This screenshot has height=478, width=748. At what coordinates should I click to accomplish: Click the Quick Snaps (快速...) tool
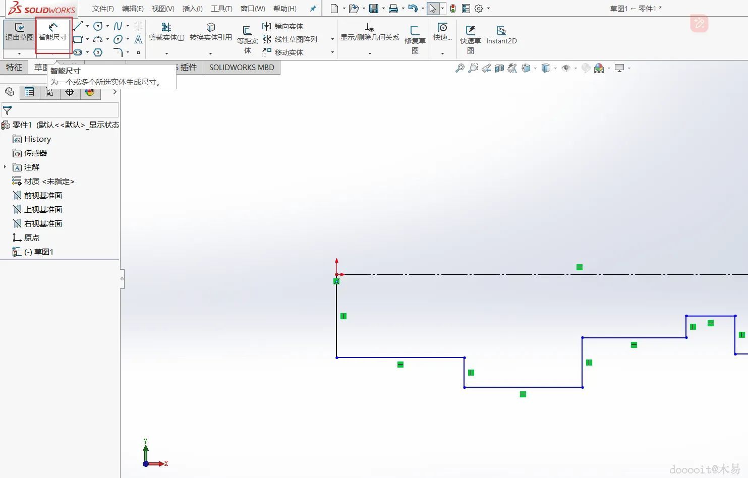coord(442,32)
